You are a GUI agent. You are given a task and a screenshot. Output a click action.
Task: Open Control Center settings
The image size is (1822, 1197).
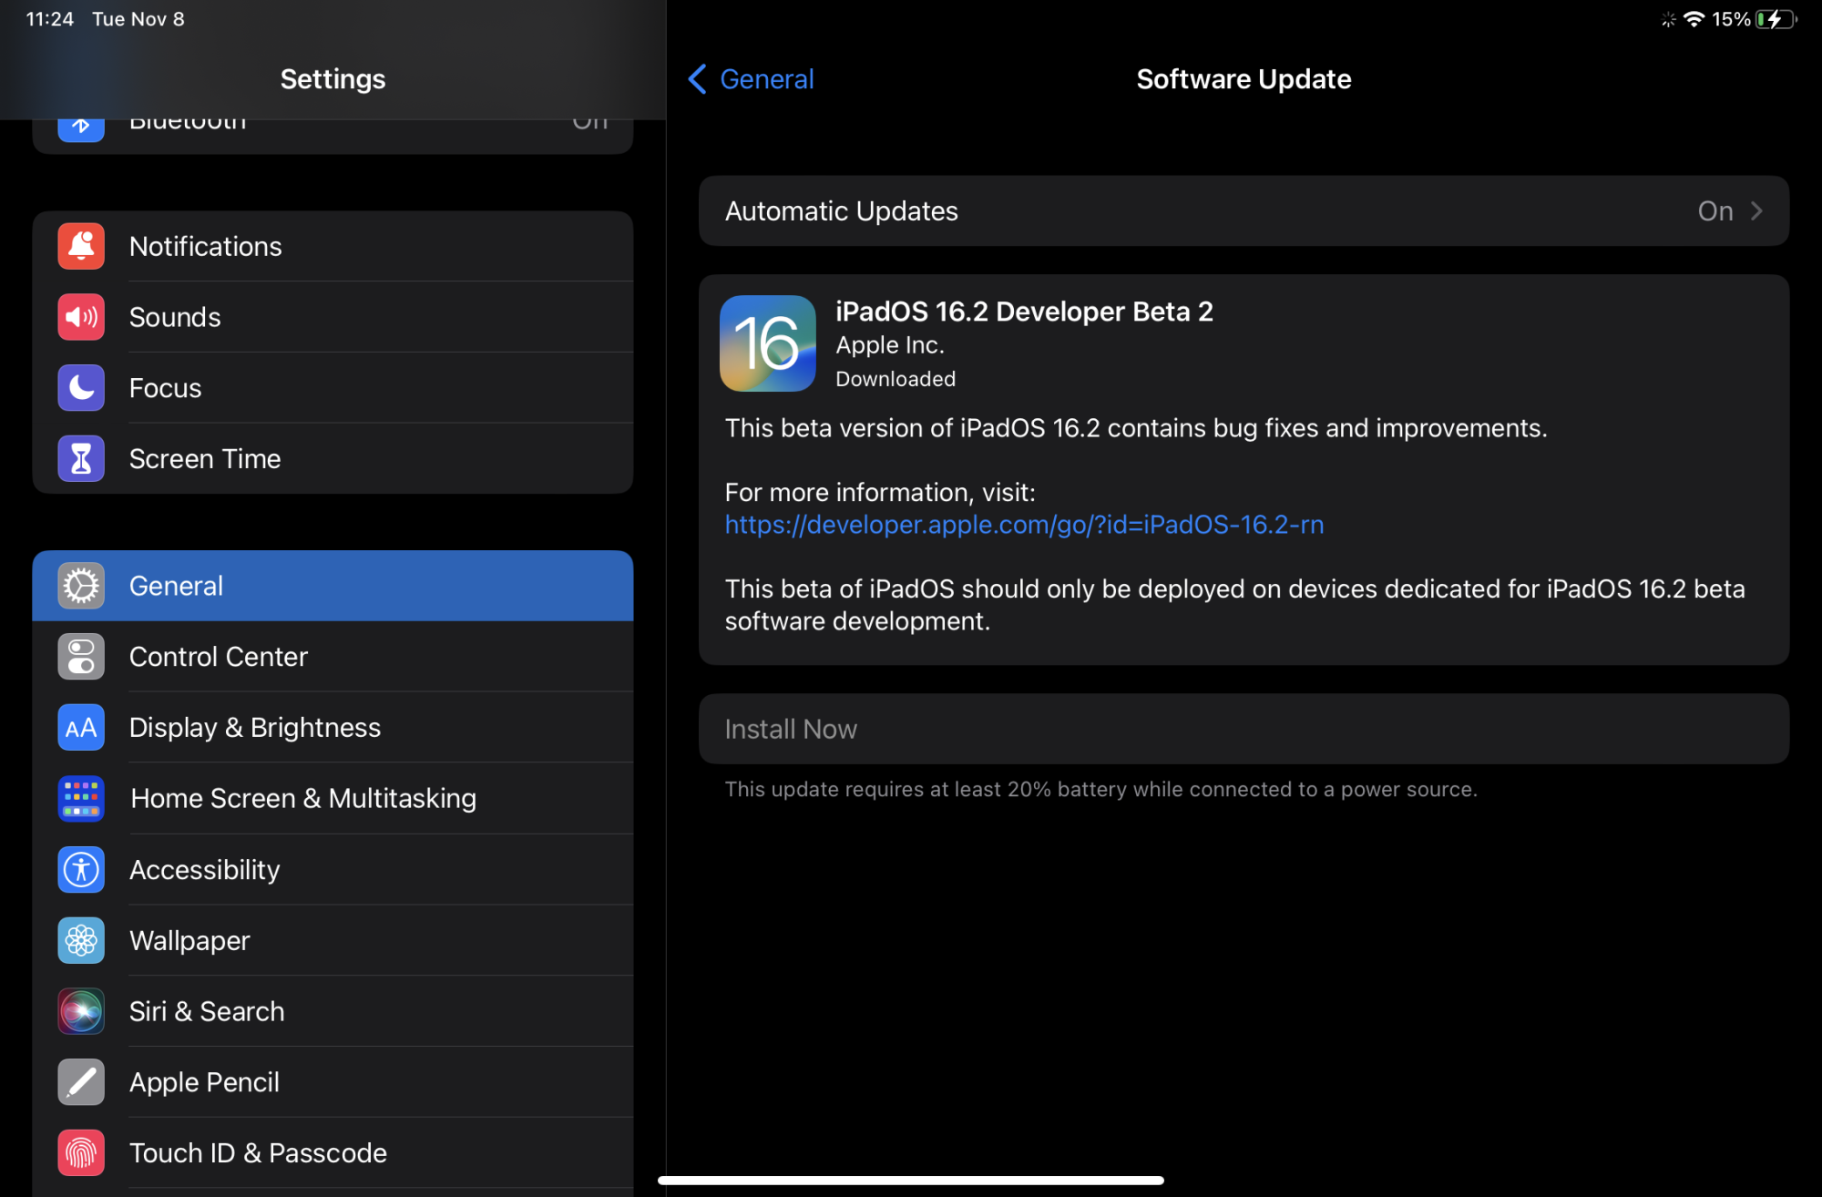[333, 657]
